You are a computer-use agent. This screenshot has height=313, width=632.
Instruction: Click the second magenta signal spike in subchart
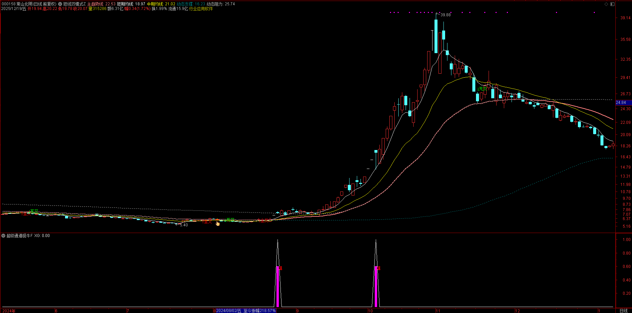pyautogui.click(x=376, y=285)
